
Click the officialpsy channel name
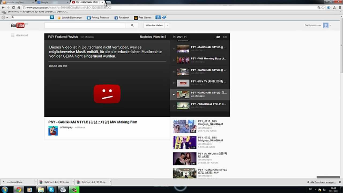[x=66, y=127]
